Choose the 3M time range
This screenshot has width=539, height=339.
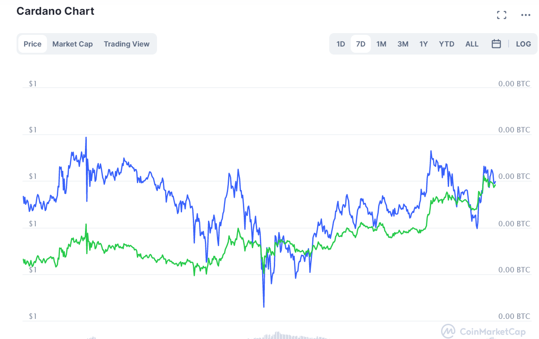tap(403, 44)
